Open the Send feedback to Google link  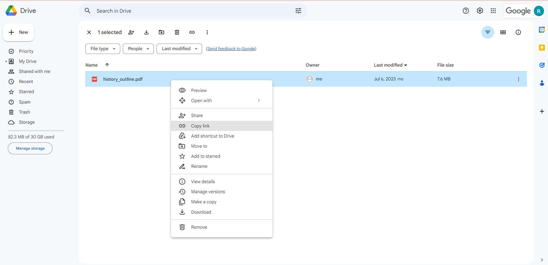(231, 49)
